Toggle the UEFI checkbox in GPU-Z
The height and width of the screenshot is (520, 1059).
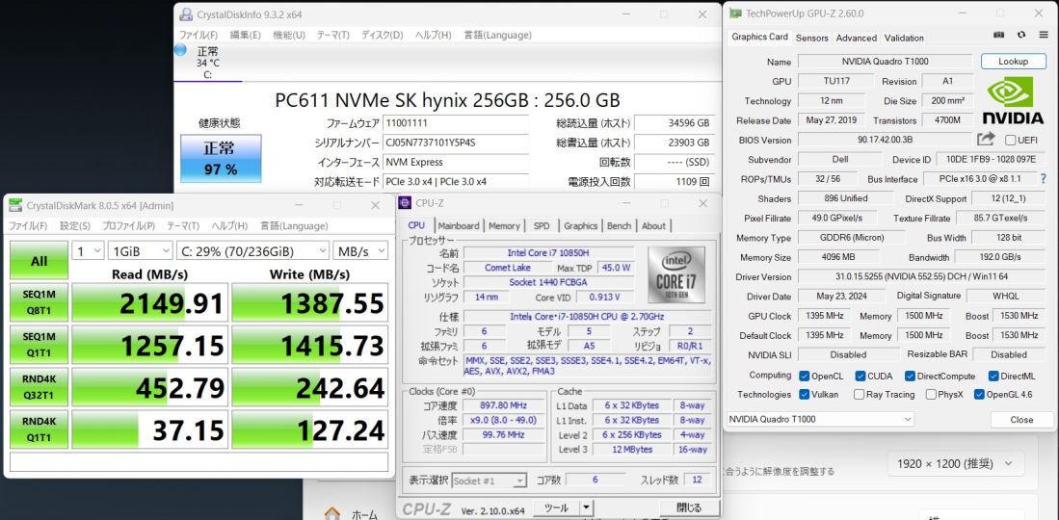click(1011, 140)
